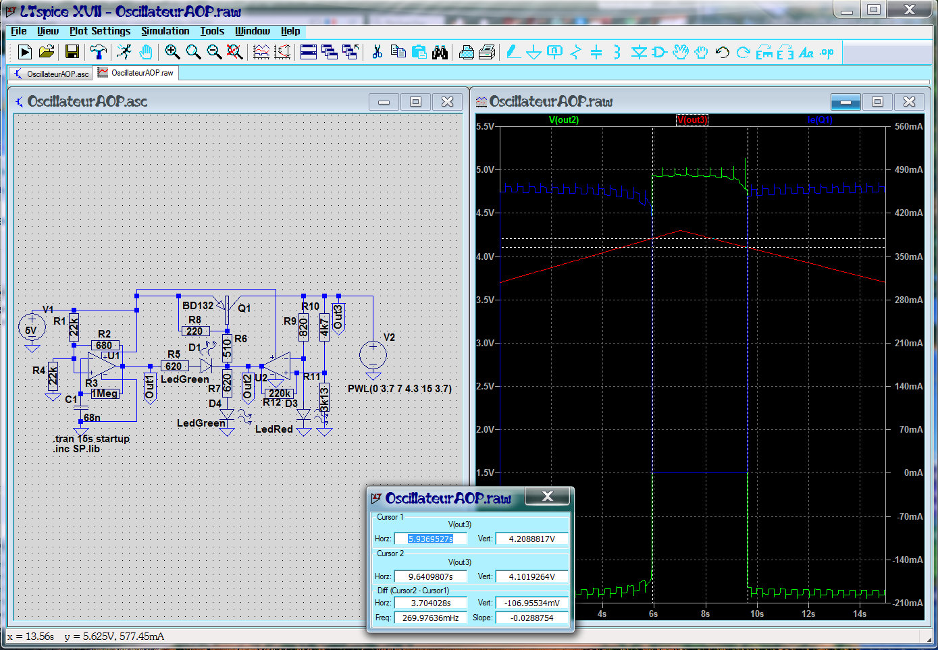
Task: Click the Zoom Full Extents icon
Action: [x=234, y=52]
